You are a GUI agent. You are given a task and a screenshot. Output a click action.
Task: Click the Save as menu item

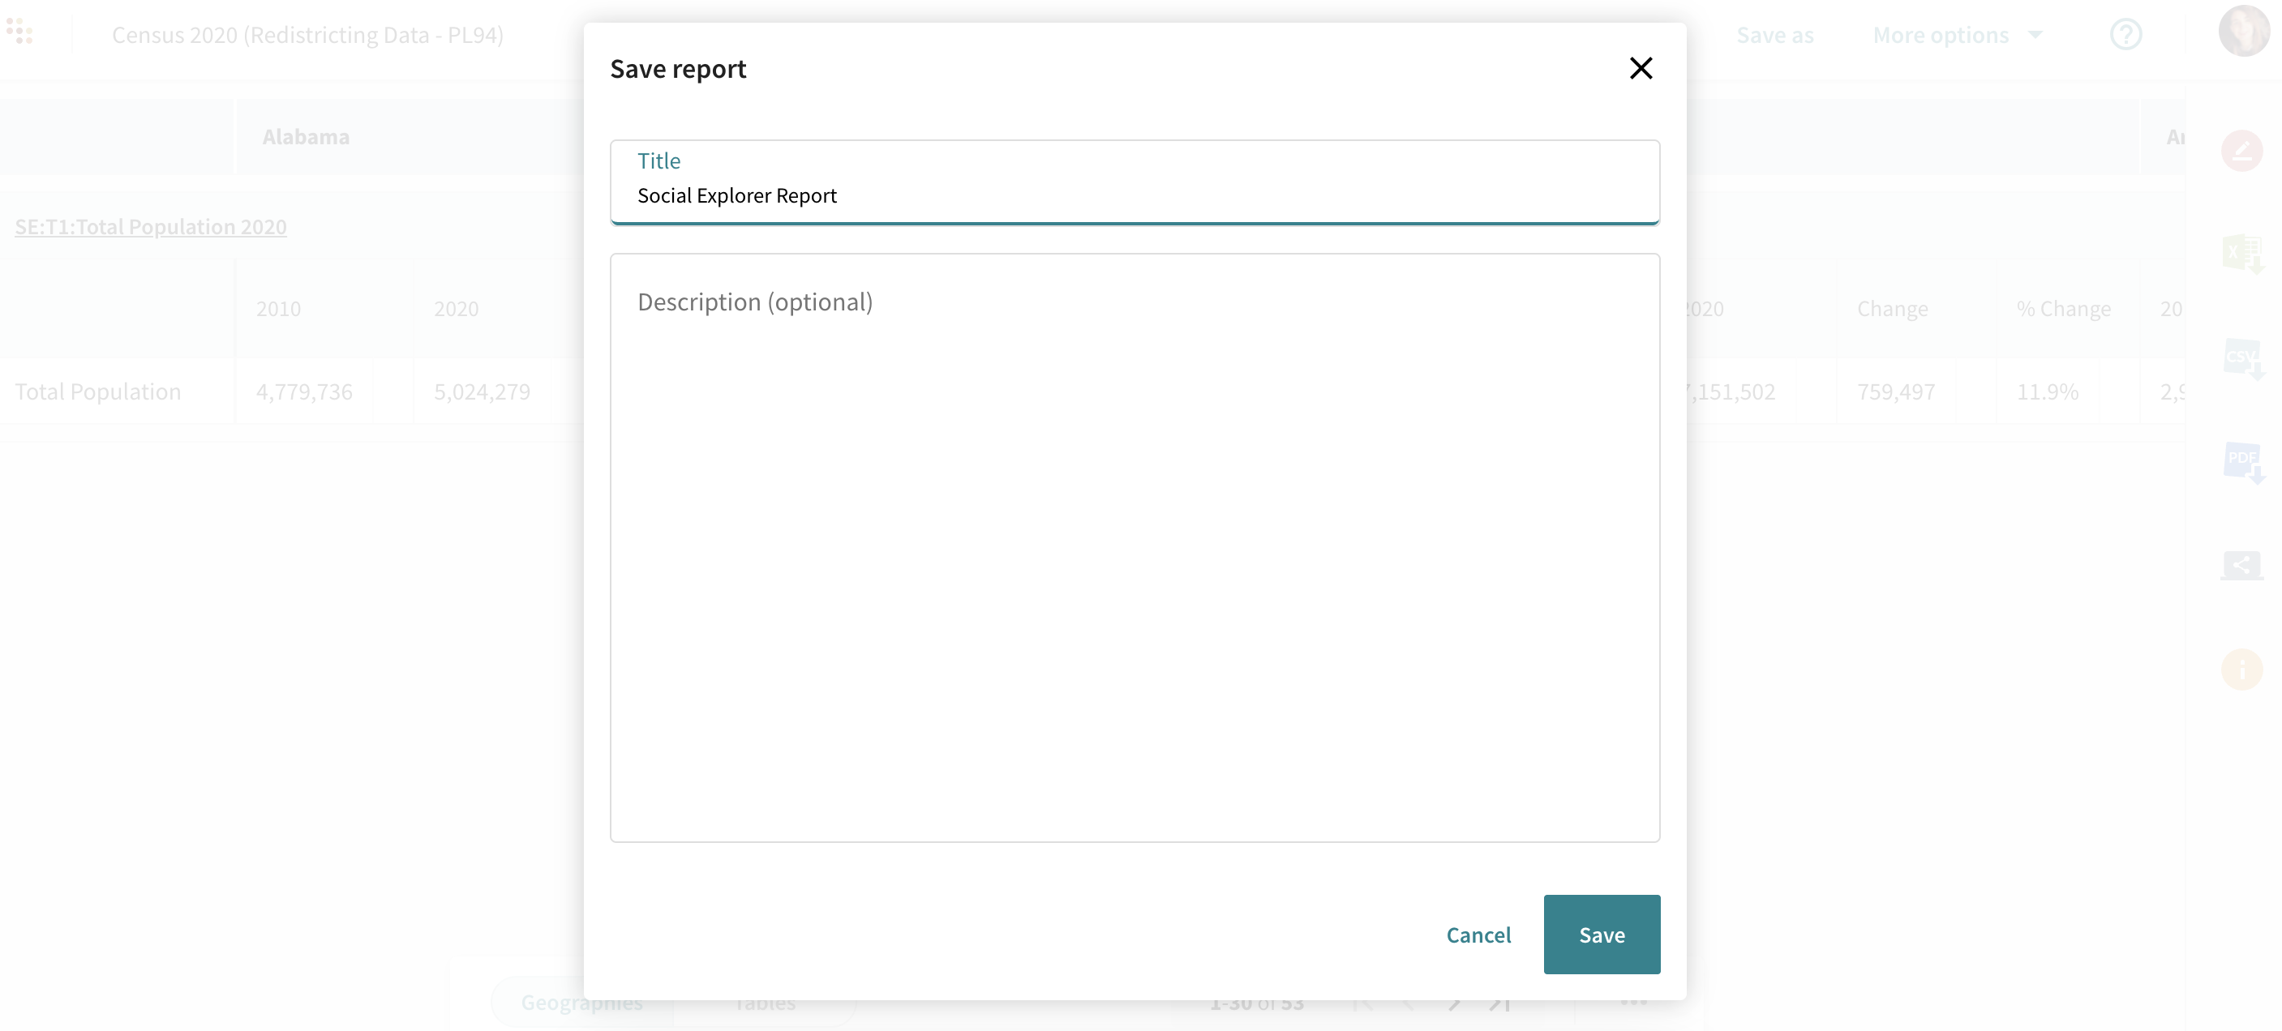point(1774,35)
